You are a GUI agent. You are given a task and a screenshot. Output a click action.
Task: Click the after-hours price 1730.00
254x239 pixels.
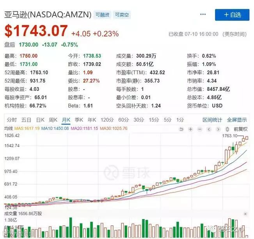click(x=28, y=45)
